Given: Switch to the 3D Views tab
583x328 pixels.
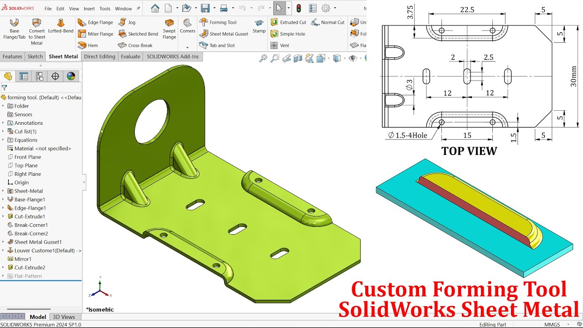Looking at the screenshot, I should tap(64, 317).
